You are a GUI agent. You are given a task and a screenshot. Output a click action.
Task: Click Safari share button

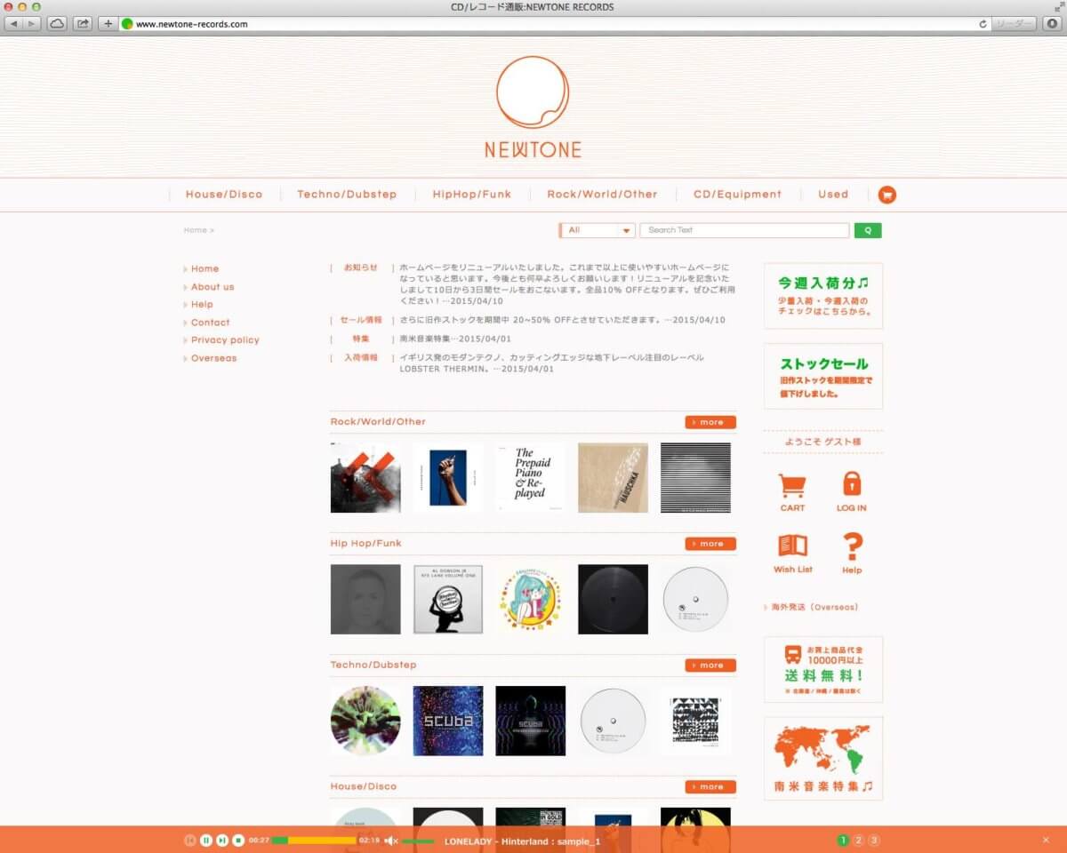tap(83, 24)
